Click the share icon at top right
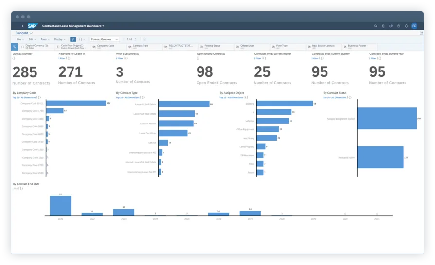 click(420, 33)
